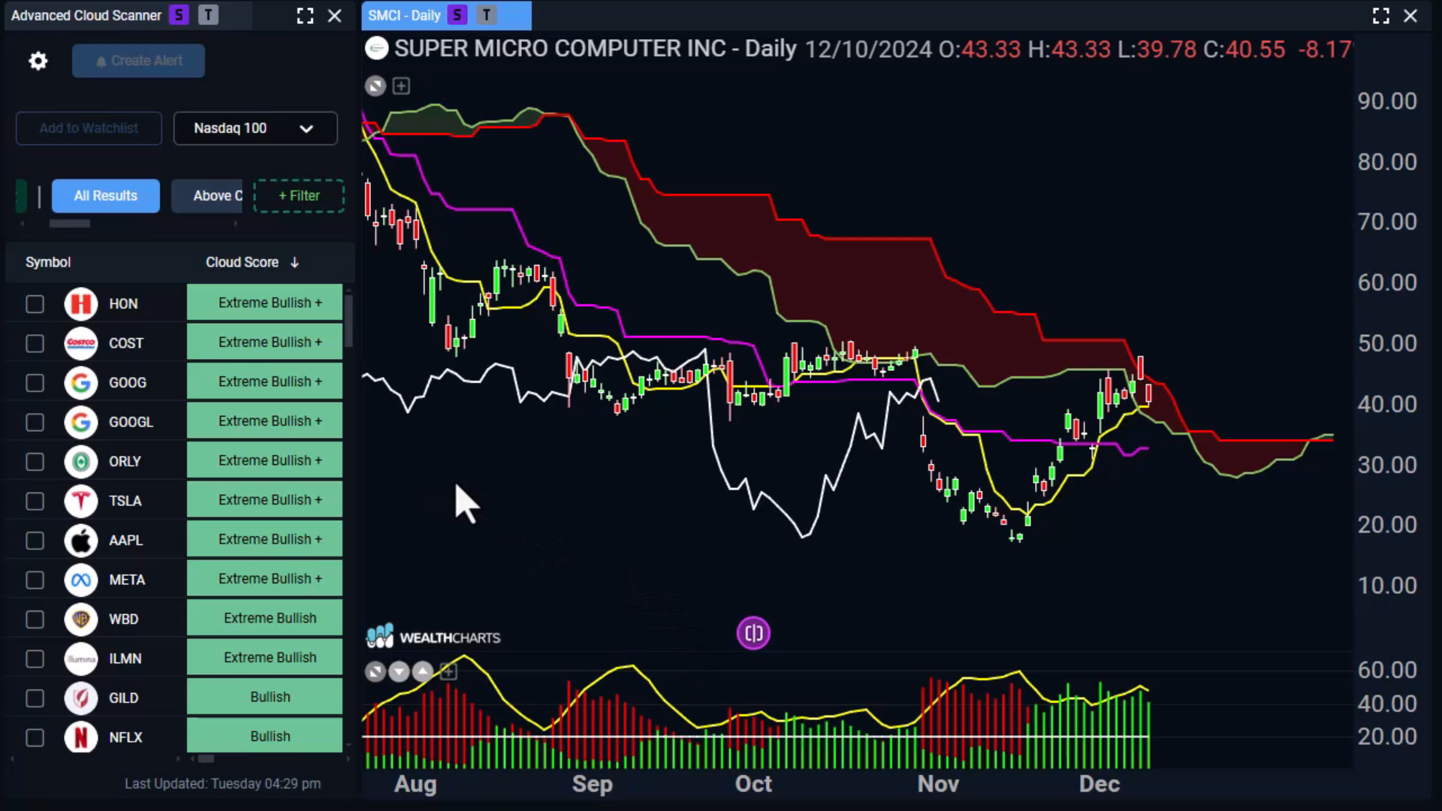
Task: Check the HON row checkbox
Action: tap(35, 304)
